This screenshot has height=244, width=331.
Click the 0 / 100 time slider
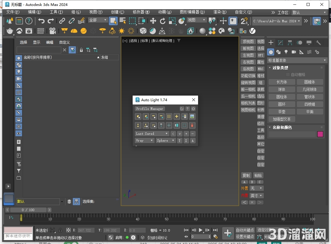(28, 210)
